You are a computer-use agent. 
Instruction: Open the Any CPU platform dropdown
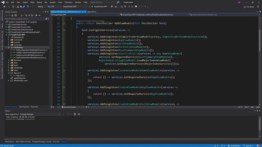(54, 7)
